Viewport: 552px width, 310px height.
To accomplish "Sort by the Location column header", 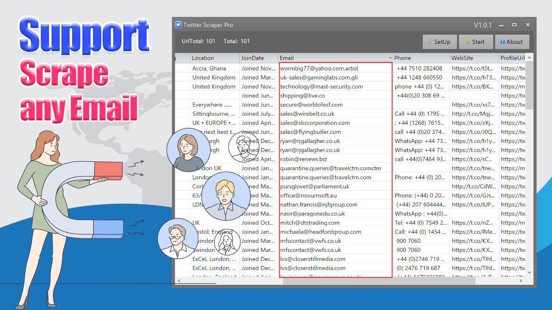I will tap(215, 58).
